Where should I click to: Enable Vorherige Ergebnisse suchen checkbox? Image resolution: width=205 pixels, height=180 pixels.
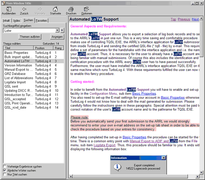pos(5,166)
